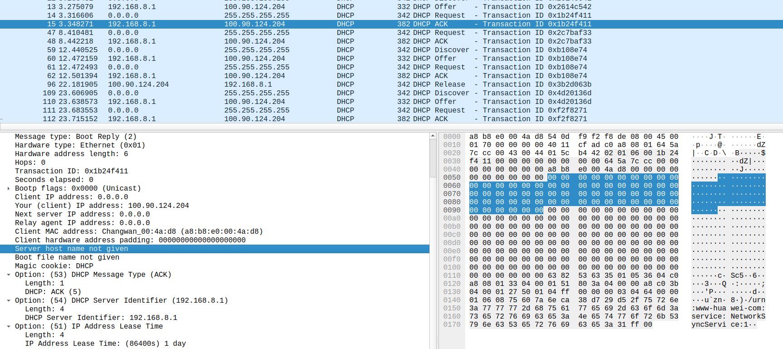The image size is (783, 349).
Task: Select packet 96 DHCP Release row
Action: pos(318,84)
